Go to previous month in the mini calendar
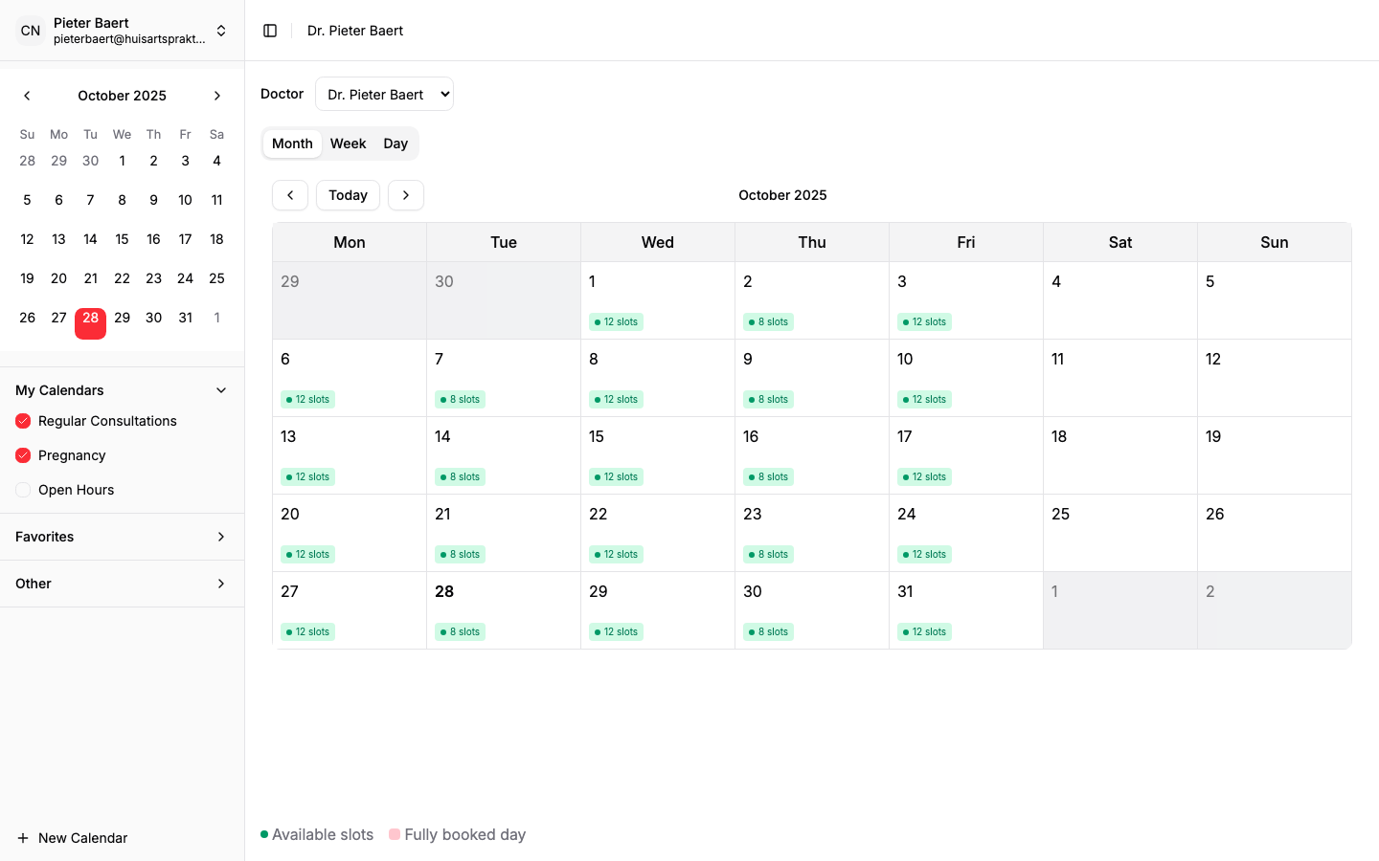 (x=27, y=96)
